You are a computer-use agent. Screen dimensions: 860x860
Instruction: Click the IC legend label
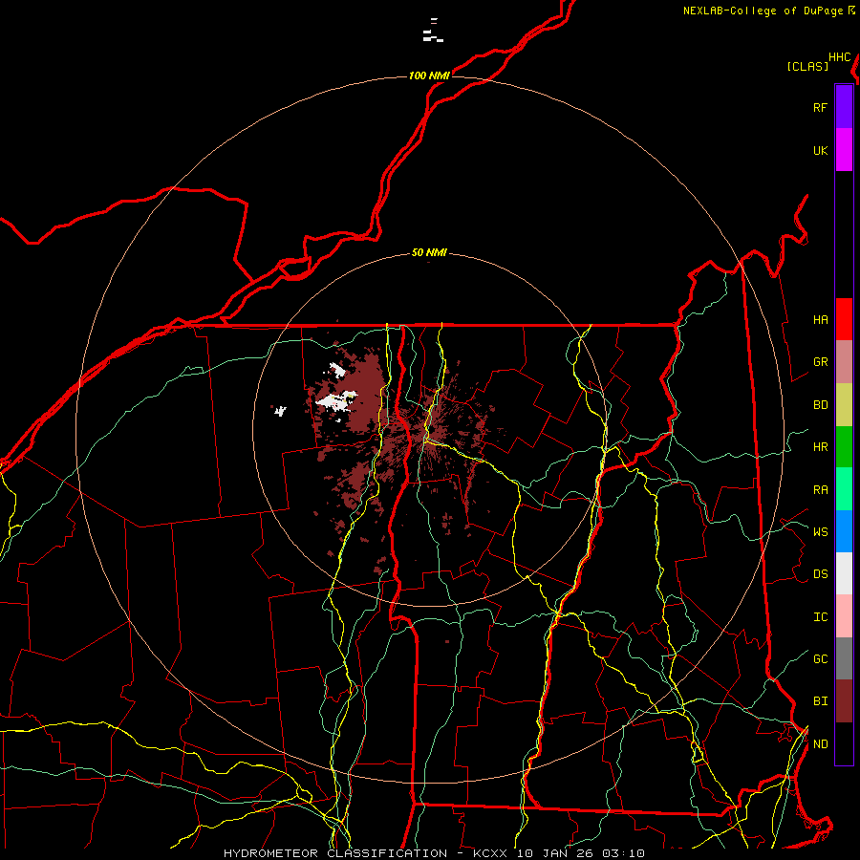tap(820, 616)
